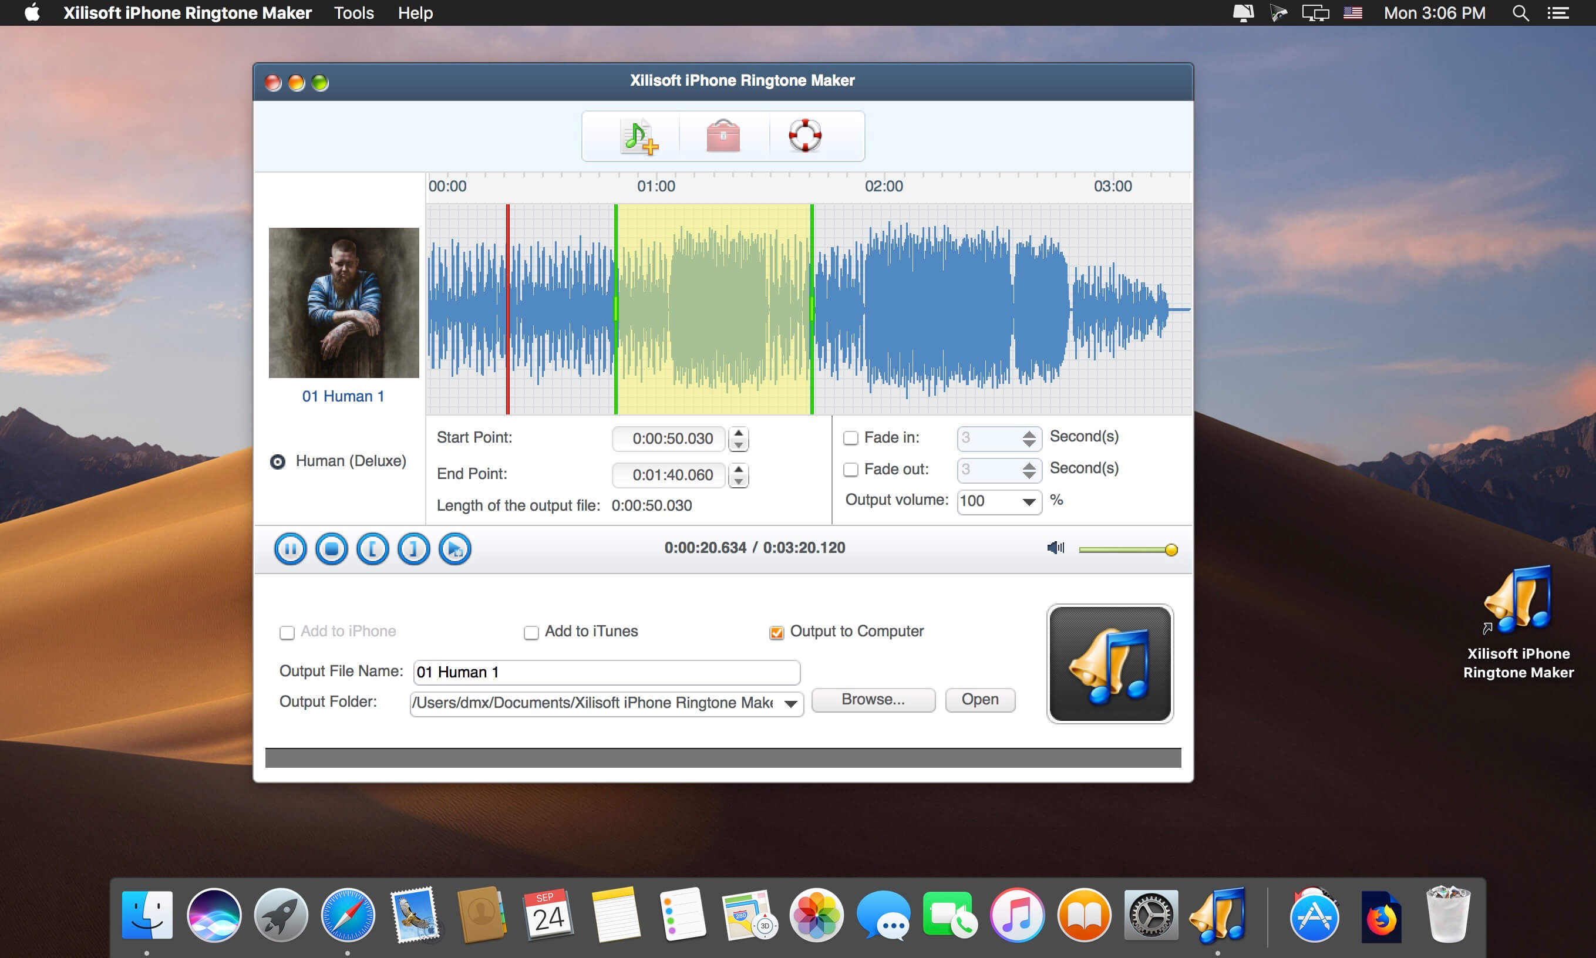This screenshot has width=1596, height=958.
Task: Click the Output File Name field
Action: pyautogui.click(x=607, y=672)
